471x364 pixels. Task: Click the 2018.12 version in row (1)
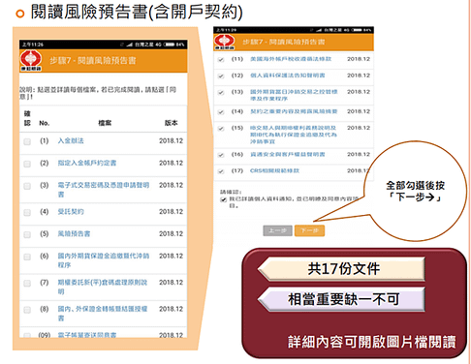(172, 141)
